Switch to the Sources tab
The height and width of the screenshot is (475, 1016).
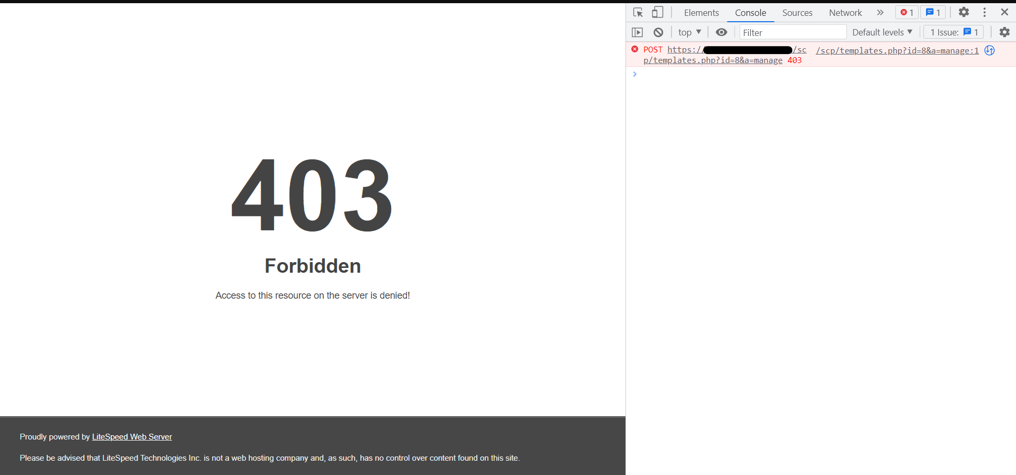point(797,13)
